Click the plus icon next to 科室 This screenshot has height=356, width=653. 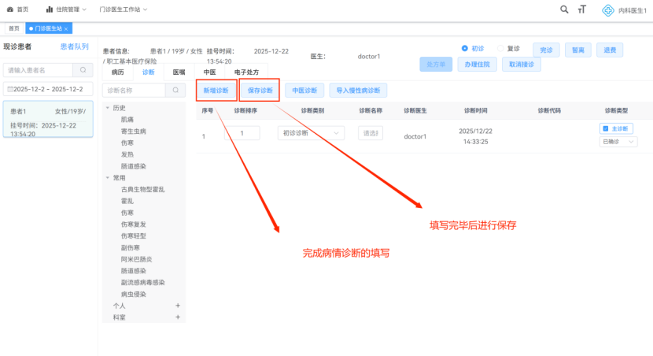(178, 317)
